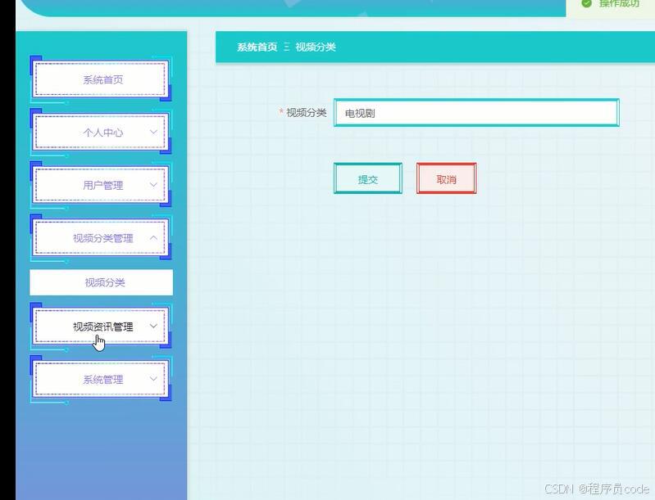Expand the 视频资讯管理 chevron arrow
655x500 pixels.
[153, 327]
